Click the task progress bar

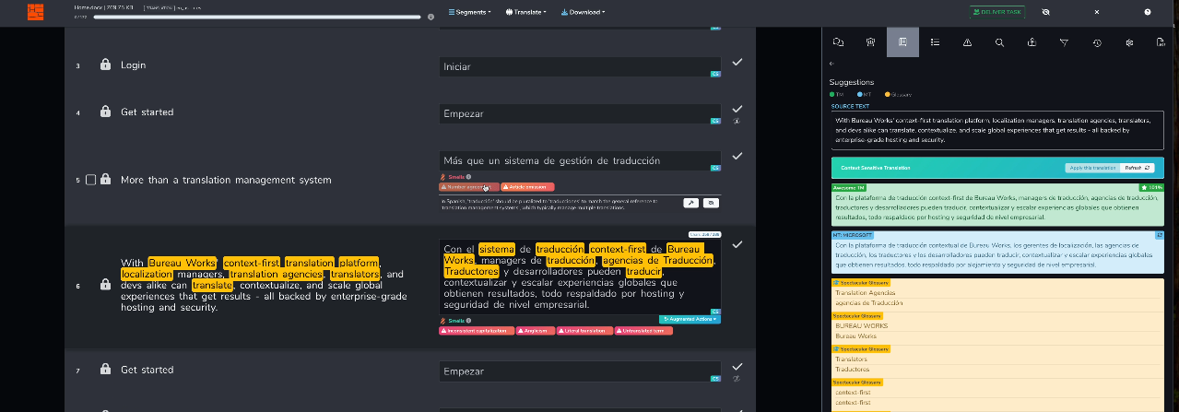(x=256, y=17)
